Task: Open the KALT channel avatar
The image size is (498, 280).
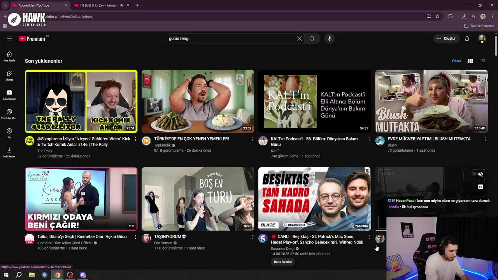Action: [x=263, y=141]
